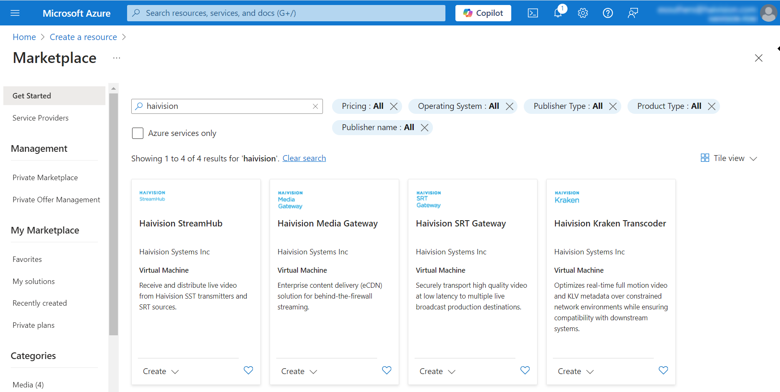Focus the global Azure search field
Screen dimensions: 780x392
(x=286, y=13)
